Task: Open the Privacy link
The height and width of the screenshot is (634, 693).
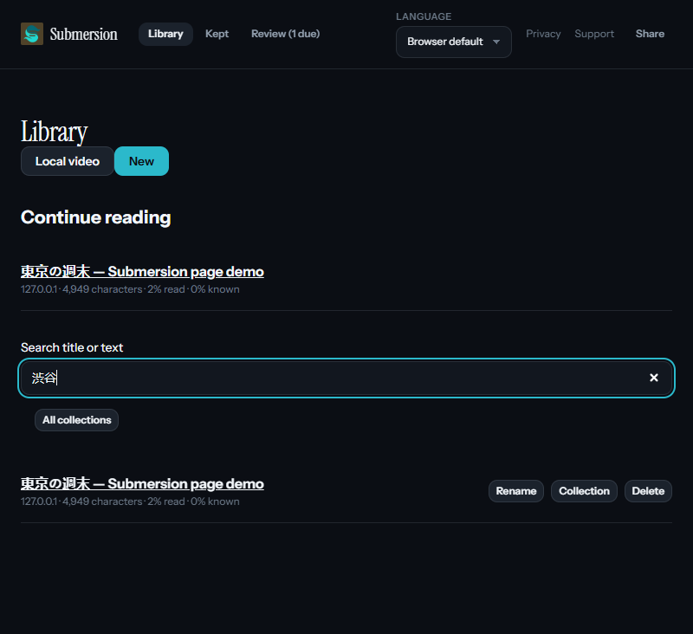Action: pyautogui.click(x=543, y=34)
